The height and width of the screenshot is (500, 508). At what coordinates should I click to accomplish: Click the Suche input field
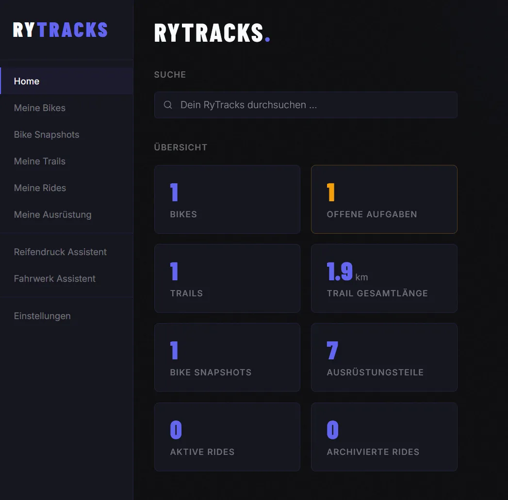(306, 105)
